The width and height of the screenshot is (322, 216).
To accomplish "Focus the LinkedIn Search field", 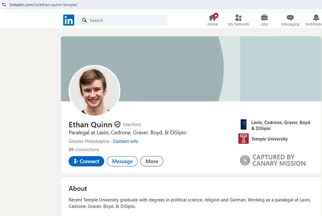I will coord(122,20).
